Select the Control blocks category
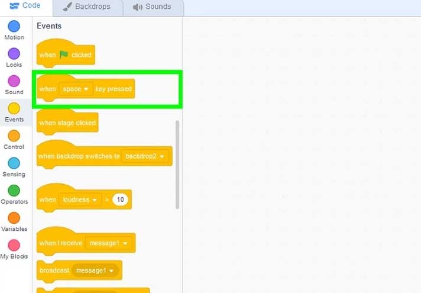The image size is (421, 293). [x=14, y=140]
